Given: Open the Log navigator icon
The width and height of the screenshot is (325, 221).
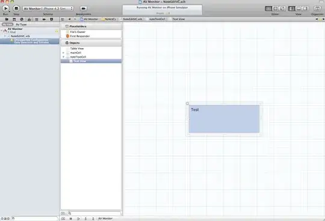Looking at the screenshot, I should tap(51, 19).
